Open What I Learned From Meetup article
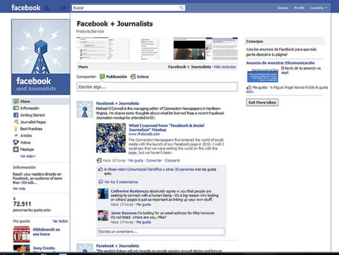The image size is (339, 255). pos(166,127)
